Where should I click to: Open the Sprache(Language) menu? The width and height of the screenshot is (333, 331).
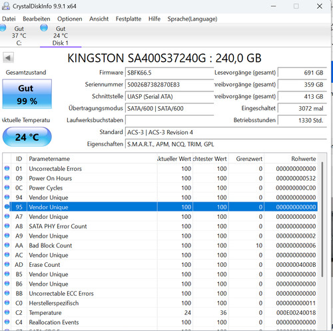(192, 19)
